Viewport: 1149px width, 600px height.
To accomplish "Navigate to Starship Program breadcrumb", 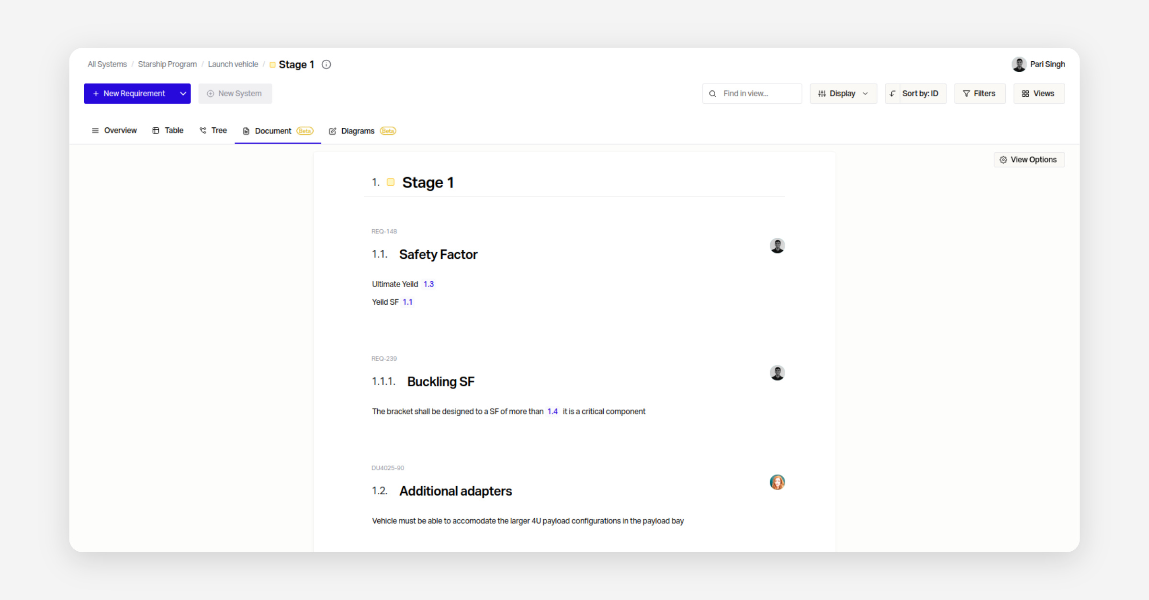I will [x=167, y=65].
